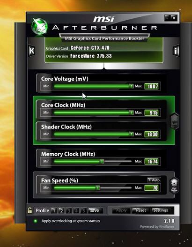Click the Fan Speed (%) label
The height and width of the screenshot is (247, 192).
[59, 180]
